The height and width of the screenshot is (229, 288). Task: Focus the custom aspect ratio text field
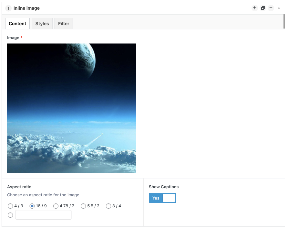point(43,215)
